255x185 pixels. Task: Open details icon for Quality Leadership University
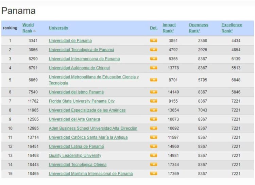(154, 155)
